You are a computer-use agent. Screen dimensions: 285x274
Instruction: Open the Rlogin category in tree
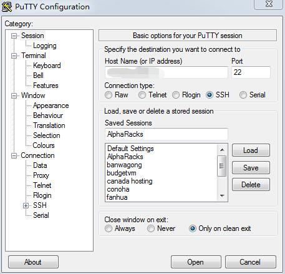tap(42, 195)
